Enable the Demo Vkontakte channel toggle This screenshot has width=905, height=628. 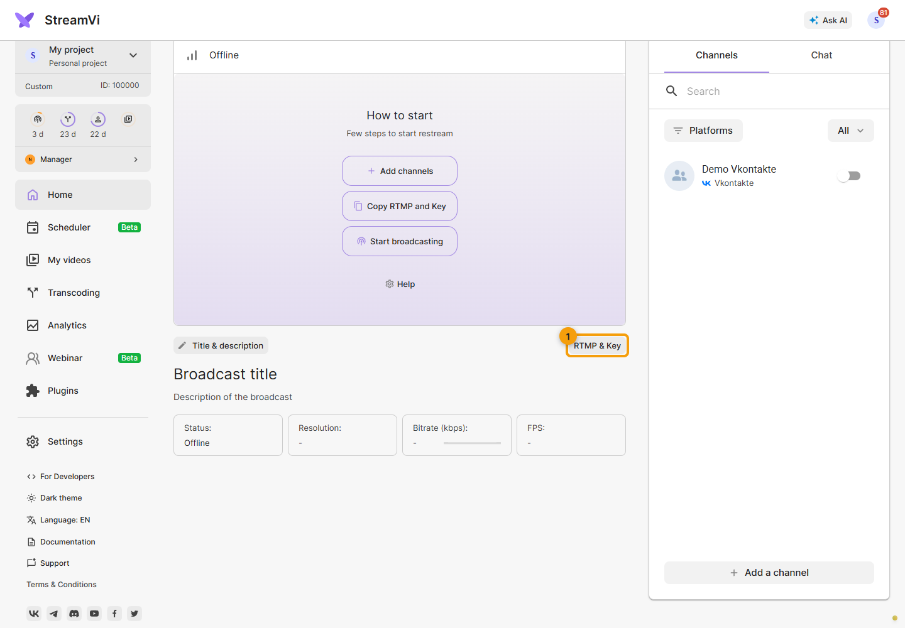(849, 176)
